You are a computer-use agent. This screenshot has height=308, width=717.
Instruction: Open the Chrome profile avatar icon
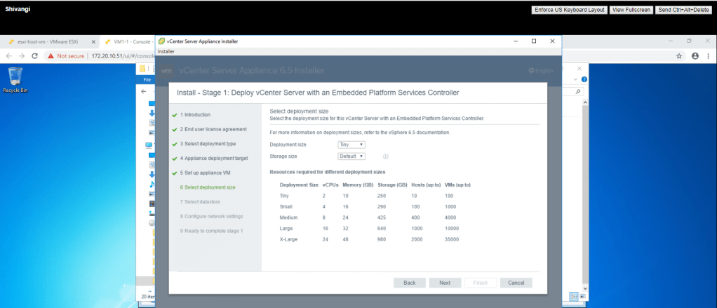[695, 55]
